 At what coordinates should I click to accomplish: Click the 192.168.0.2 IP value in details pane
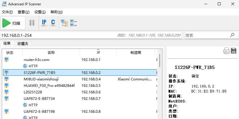click(x=203, y=86)
